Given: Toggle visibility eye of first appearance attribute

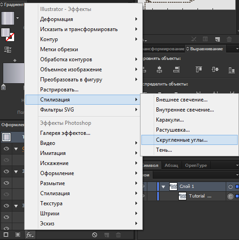Looking at the screenshot, I should coord(6,149).
